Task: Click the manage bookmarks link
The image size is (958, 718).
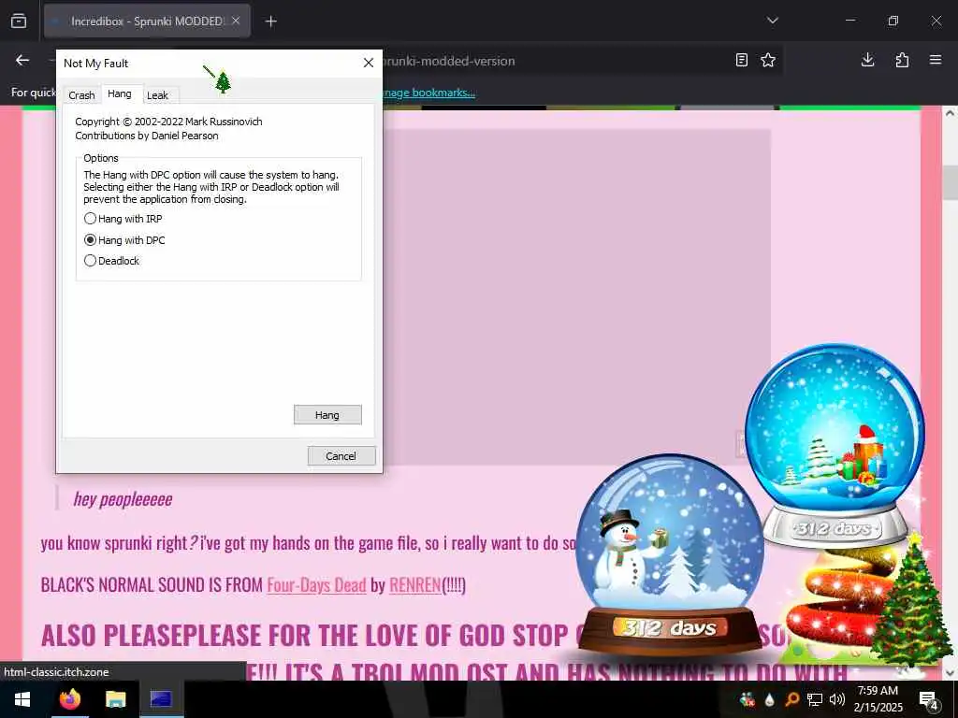Action: point(428,93)
